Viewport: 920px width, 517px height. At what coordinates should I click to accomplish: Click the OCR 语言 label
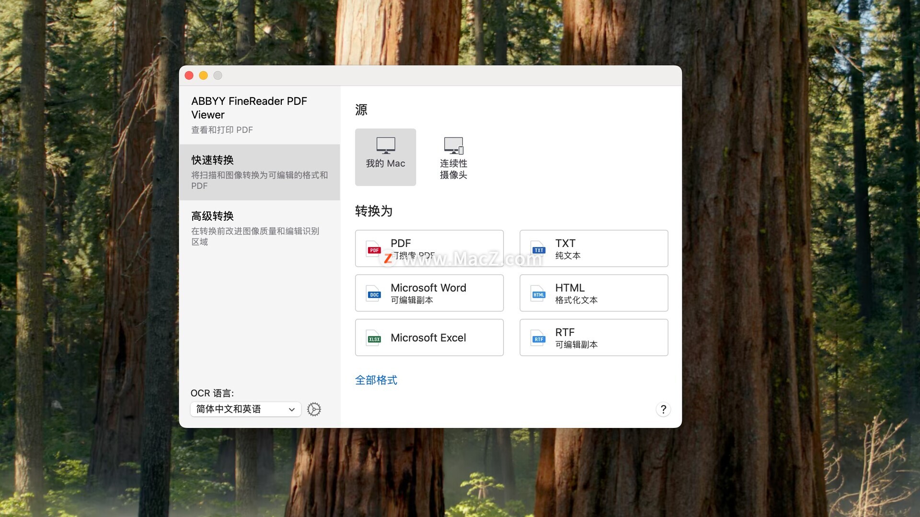(212, 393)
